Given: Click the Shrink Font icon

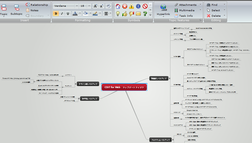Looking at the screenshot, I should pyautogui.click(x=101, y=6).
